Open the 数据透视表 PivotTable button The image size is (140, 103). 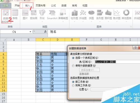(x=6, y=16)
